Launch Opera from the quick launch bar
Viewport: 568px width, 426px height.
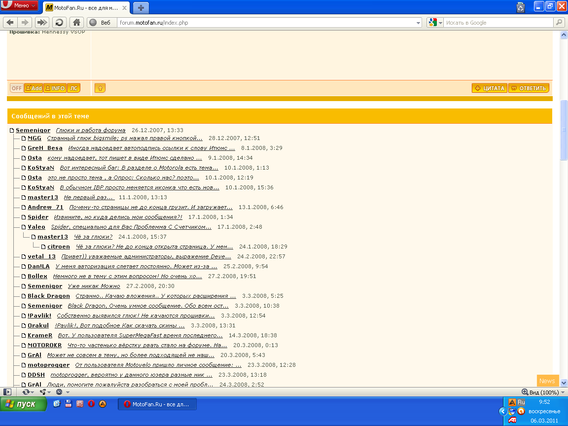click(91, 404)
